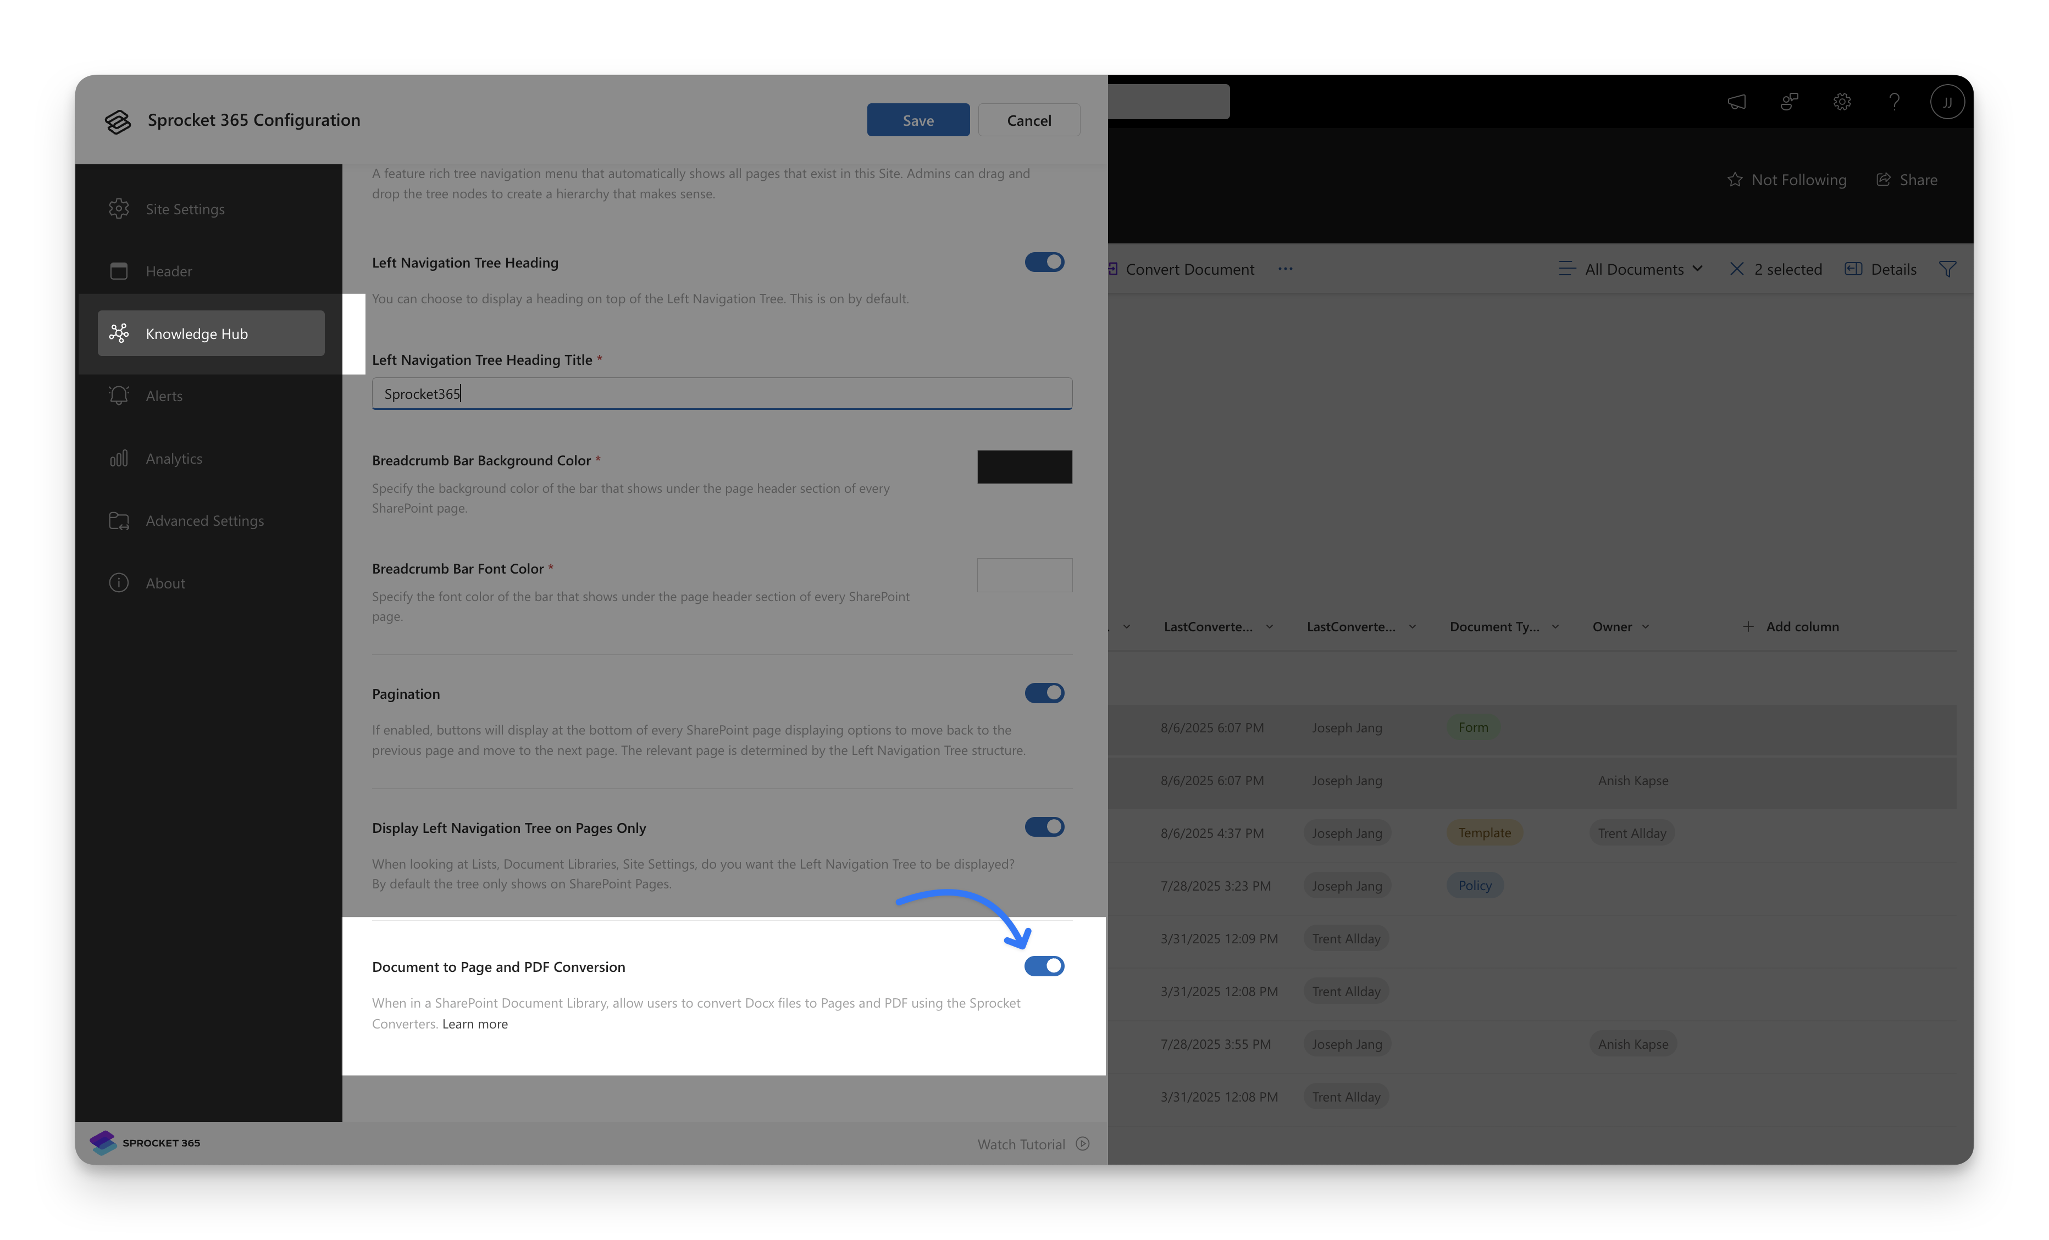Image resolution: width=2049 pixels, height=1240 pixels.
Task: Disable the Pagination toggle
Action: 1044,692
